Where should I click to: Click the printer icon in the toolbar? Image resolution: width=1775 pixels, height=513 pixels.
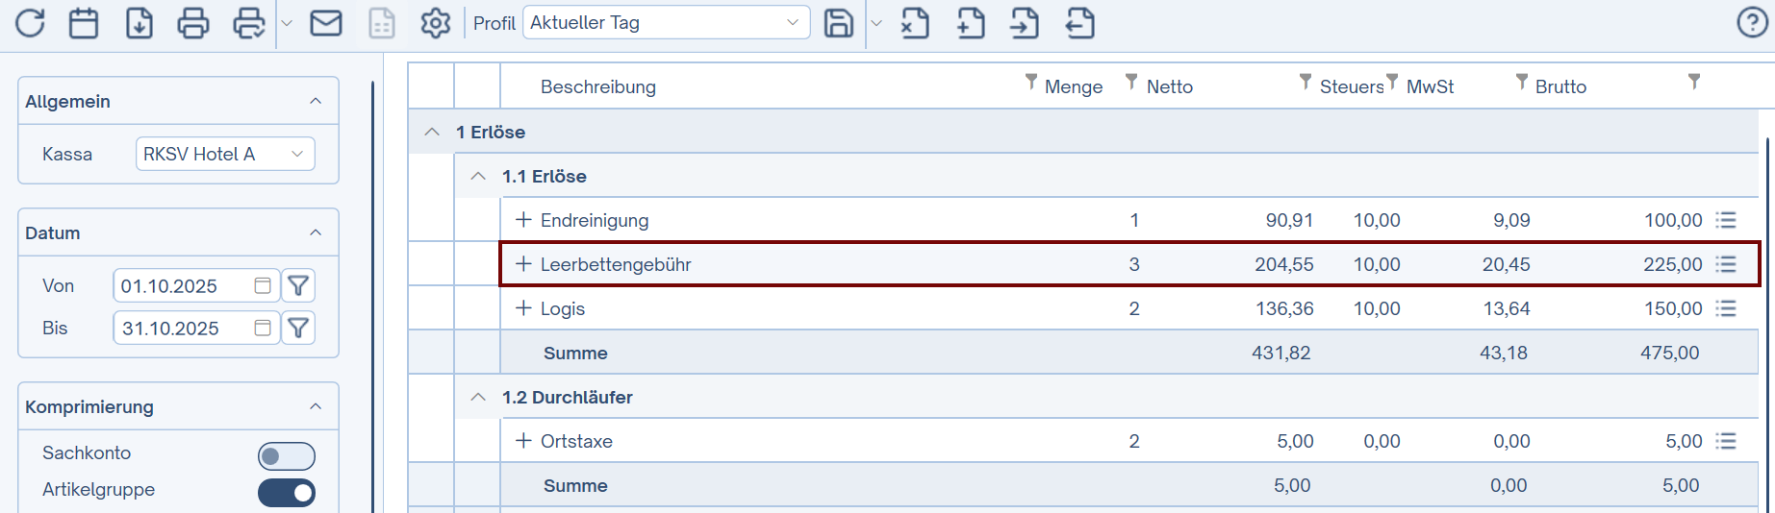193,23
